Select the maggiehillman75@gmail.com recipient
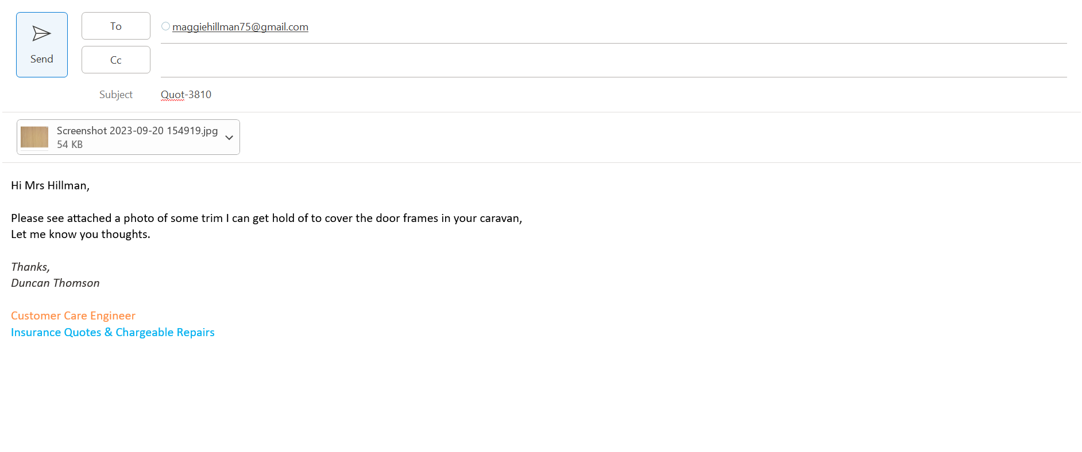Viewport: 1082px width, 452px height. point(240,27)
